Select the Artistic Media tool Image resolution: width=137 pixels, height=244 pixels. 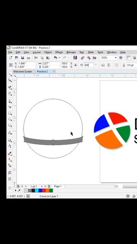point(10,107)
